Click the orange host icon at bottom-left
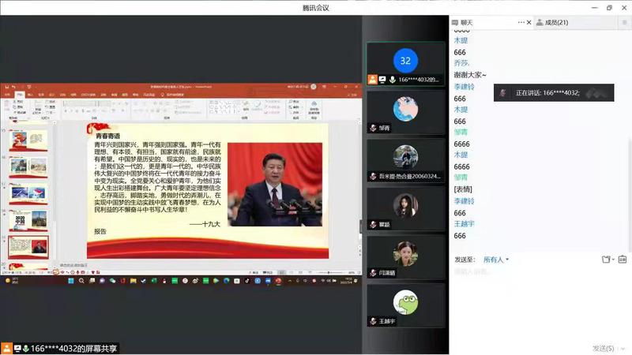The height and width of the screenshot is (355, 632). pyautogui.click(x=7, y=348)
